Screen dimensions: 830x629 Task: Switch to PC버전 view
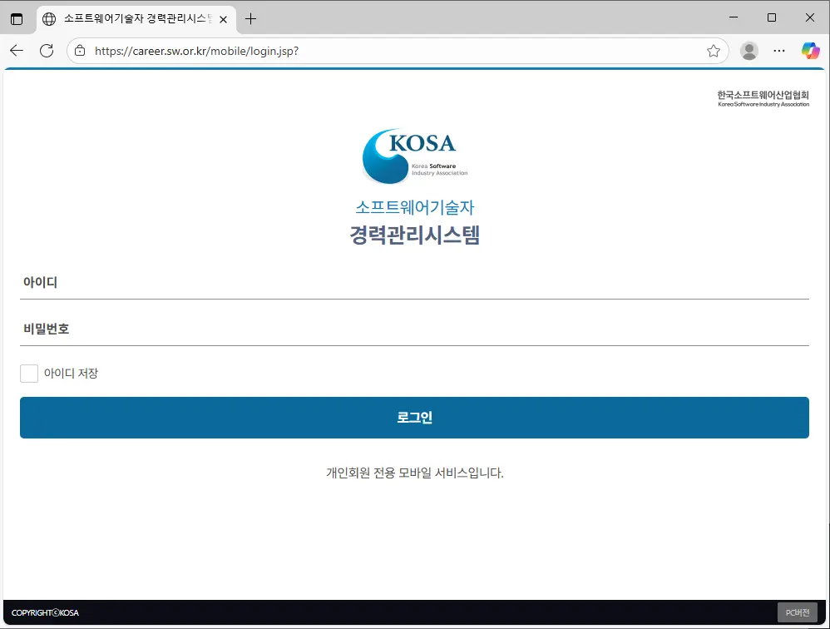[x=798, y=612]
